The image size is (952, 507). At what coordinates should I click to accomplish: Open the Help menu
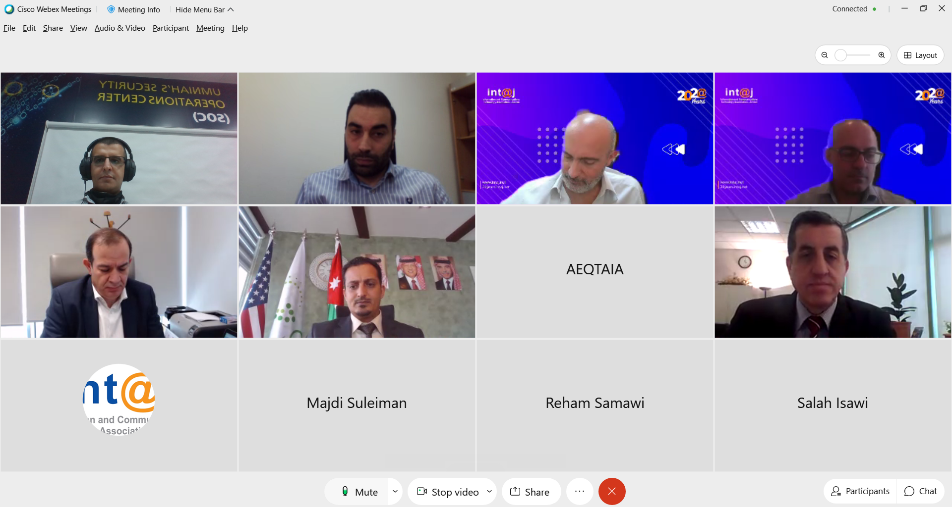click(240, 28)
